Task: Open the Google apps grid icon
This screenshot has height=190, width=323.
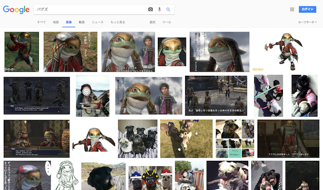Action: coord(292,9)
